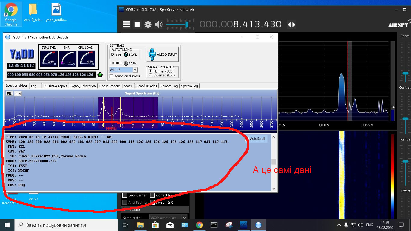Toggle autotuning LOCK indicator
The height and width of the screenshot is (231, 411).
point(126,55)
